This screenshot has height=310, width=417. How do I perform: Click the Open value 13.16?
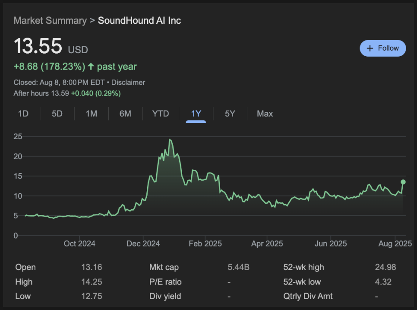[92, 267]
